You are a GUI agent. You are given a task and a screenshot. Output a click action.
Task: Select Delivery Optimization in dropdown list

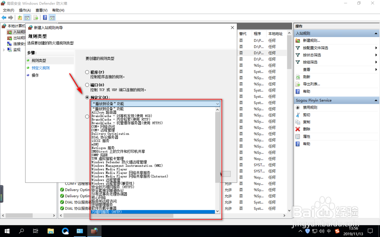153,133
